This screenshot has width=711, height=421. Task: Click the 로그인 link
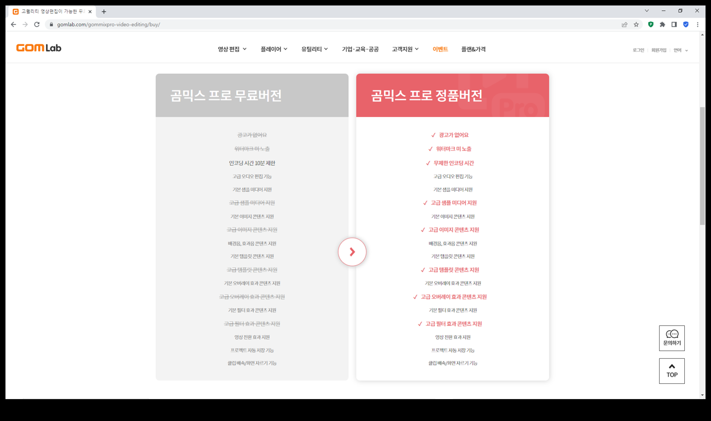click(x=638, y=50)
